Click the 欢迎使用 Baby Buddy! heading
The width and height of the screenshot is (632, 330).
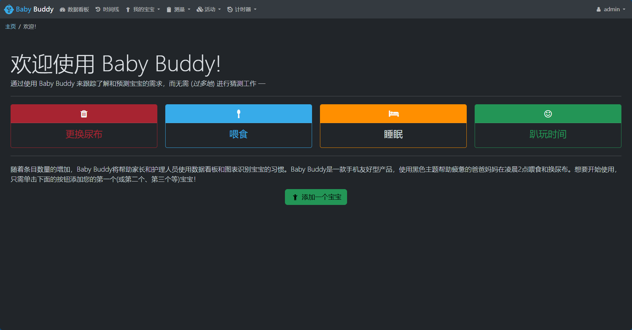(116, 64)
